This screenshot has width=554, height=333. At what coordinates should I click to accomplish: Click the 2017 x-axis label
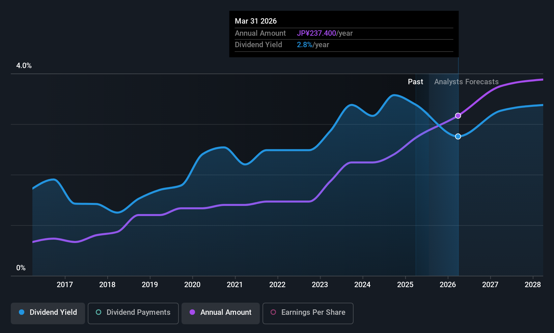pyautogui.click(x=65, y=285)
